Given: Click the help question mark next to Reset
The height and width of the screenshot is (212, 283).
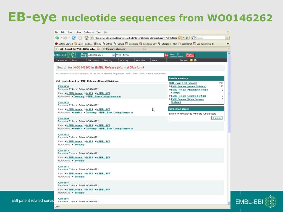Looking at the screenshot, I should pos(178,54).
